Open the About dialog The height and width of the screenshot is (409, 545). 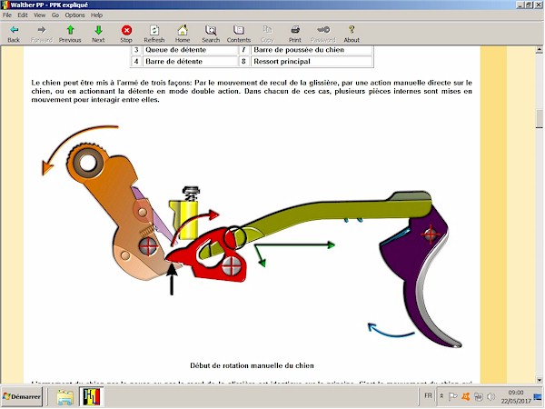pyautogui.click(x=352, y=34)
